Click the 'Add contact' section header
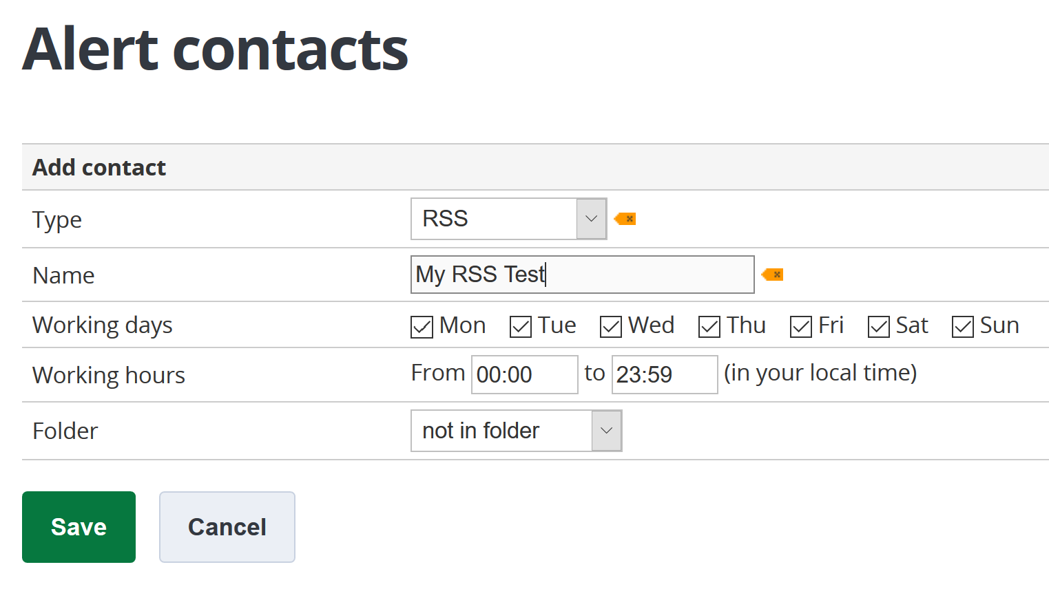The image size is (1049, 600). click(99, 167)
